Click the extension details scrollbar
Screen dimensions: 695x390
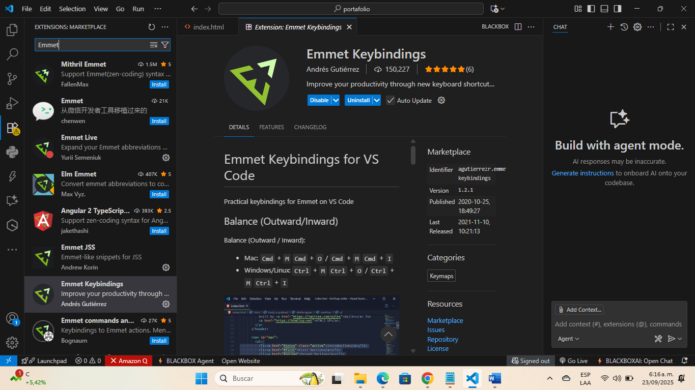click(413, 155)
